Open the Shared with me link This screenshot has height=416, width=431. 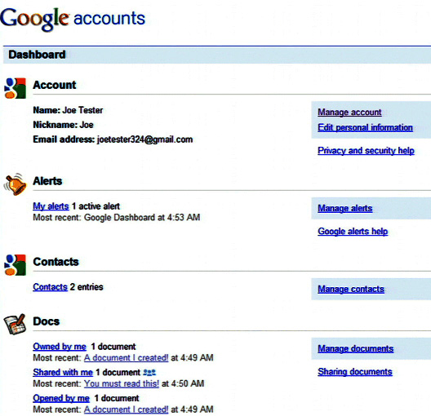[63, 372]
